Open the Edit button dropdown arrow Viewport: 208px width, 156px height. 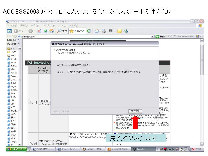coord(115,31)
